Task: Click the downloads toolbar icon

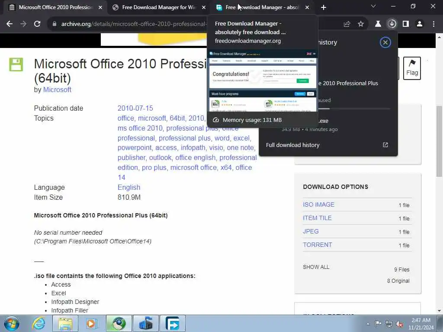Action: [x=392, y=24]
